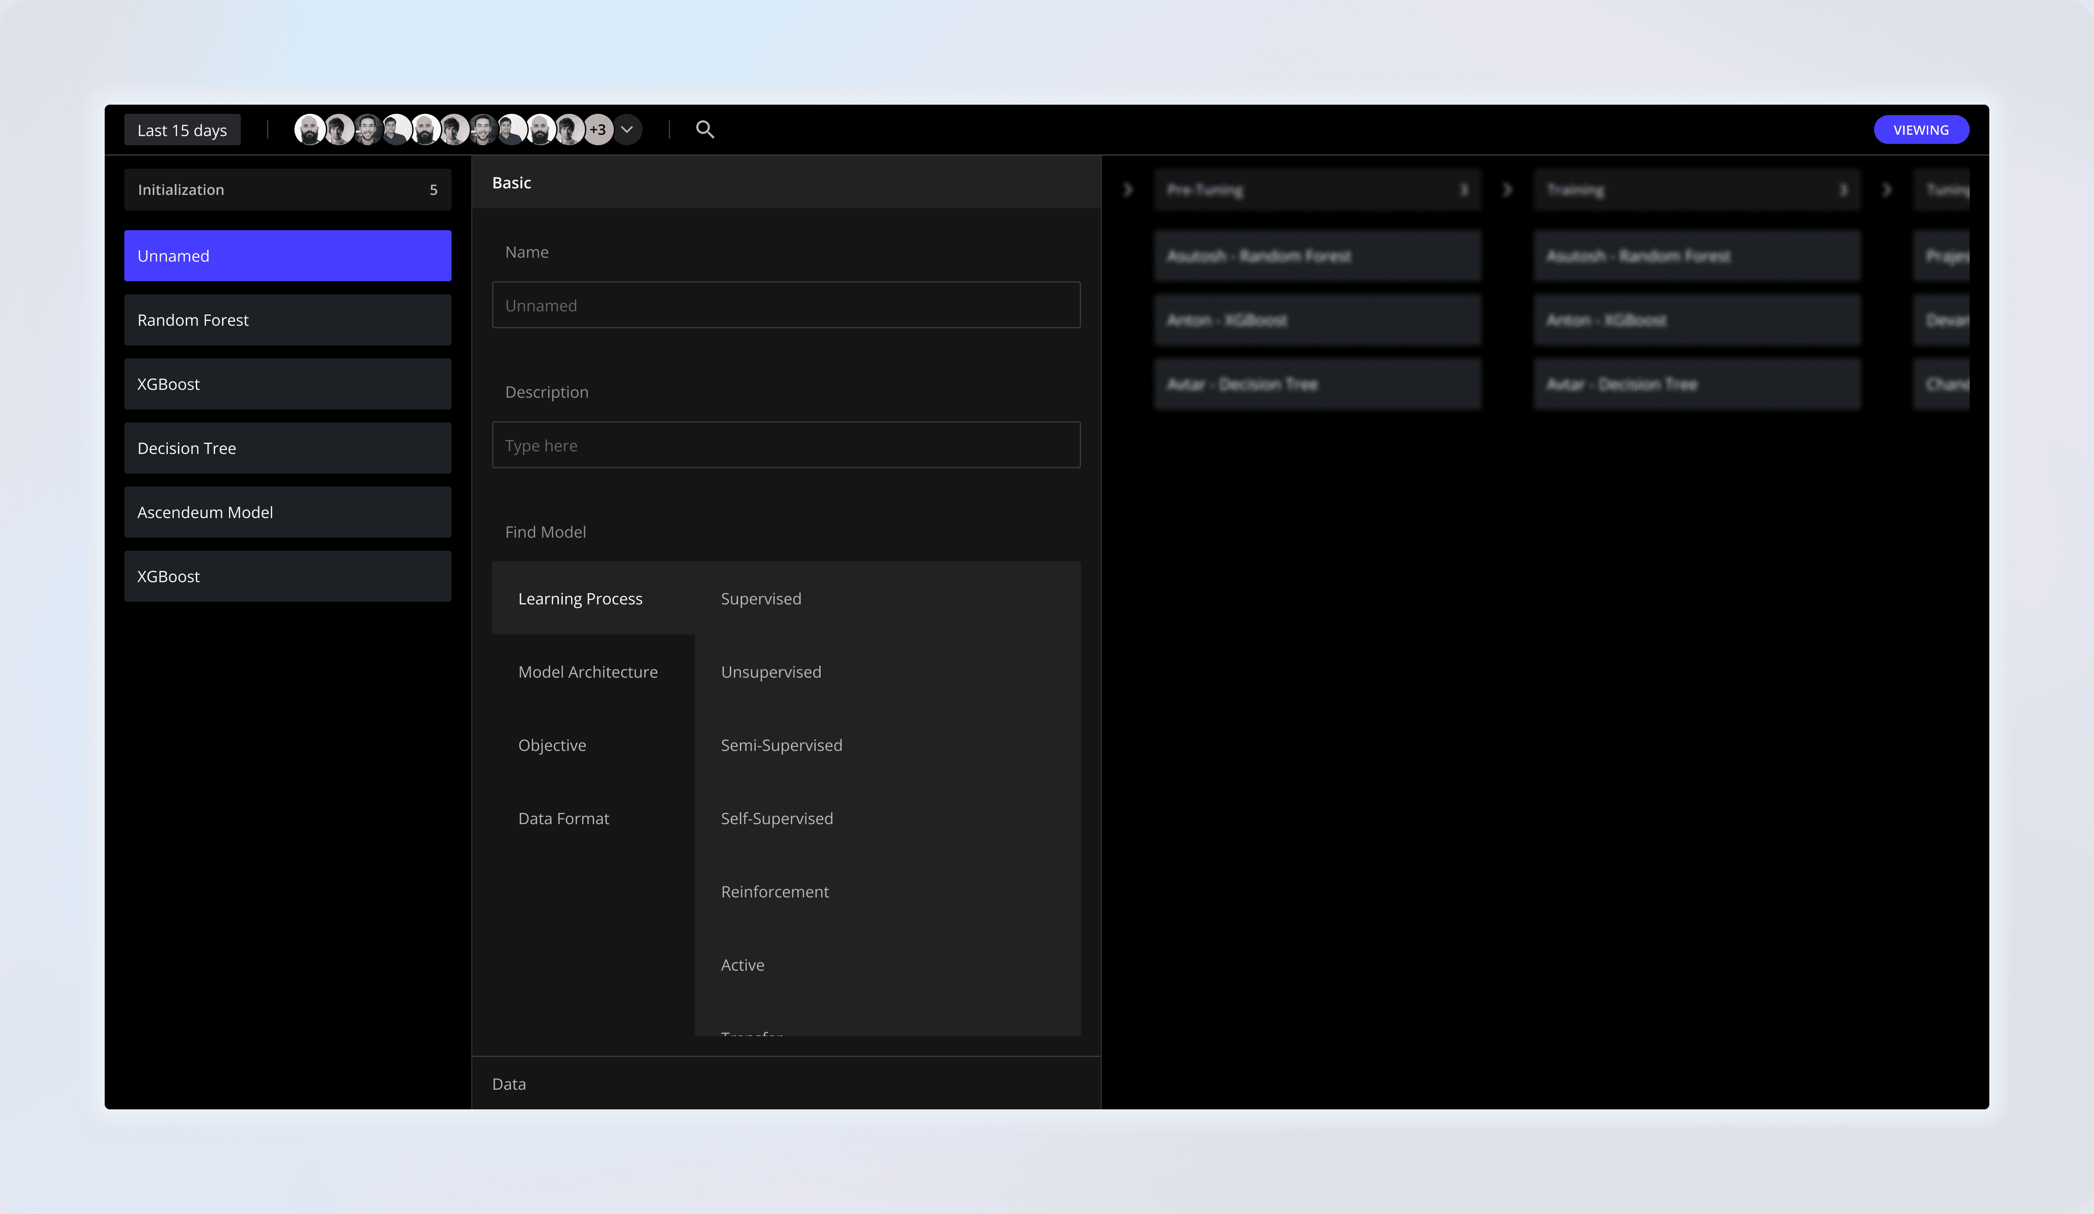The image size is (2094, 1214).
Task: Click the Description text field
Action: (x=785, y=445)
